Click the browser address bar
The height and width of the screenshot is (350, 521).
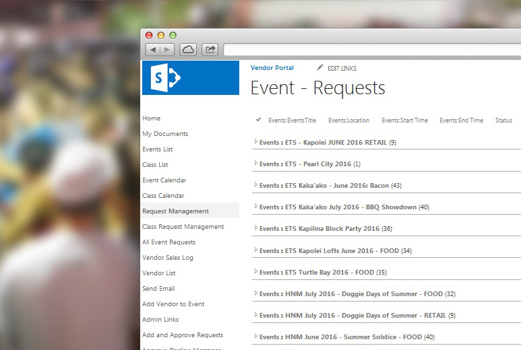pos(371,50)
